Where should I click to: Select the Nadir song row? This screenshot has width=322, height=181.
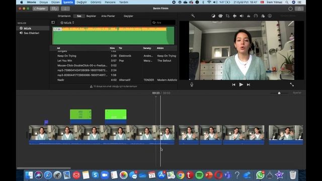(114, 80)
